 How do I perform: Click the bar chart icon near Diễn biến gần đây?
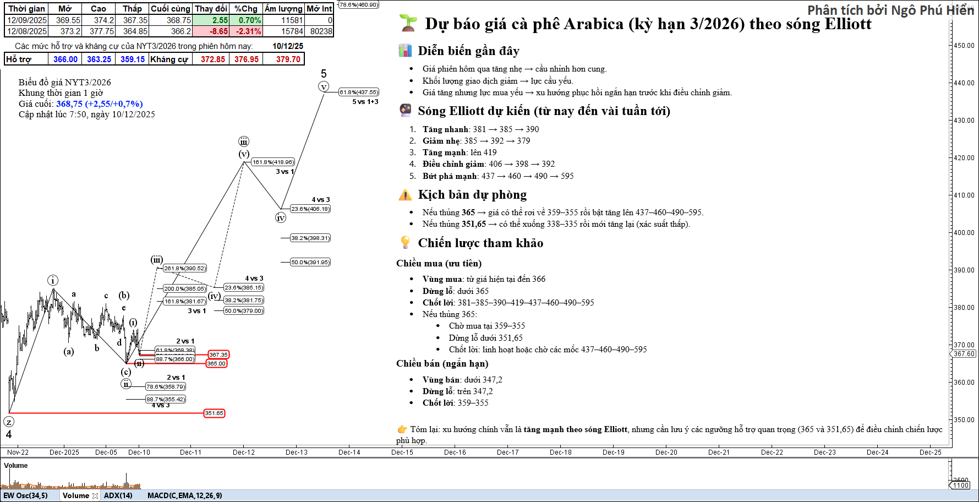pos(405,51)
